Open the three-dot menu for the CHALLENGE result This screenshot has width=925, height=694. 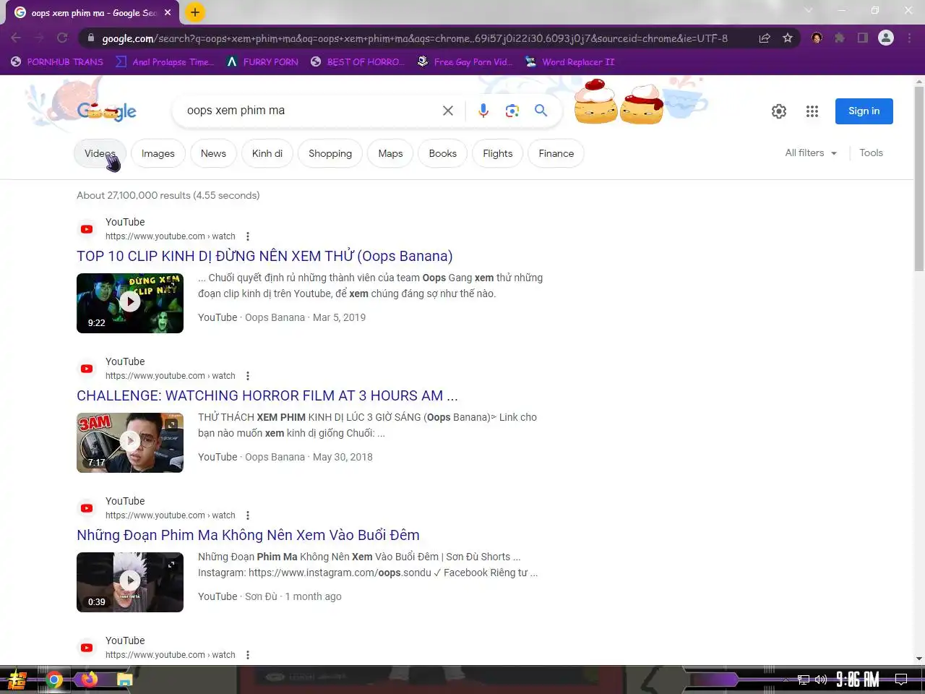point(248,376)
